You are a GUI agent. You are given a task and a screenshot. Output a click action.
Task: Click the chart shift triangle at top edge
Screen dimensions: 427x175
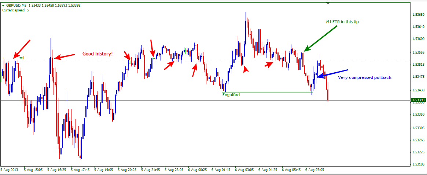(328, 3)
